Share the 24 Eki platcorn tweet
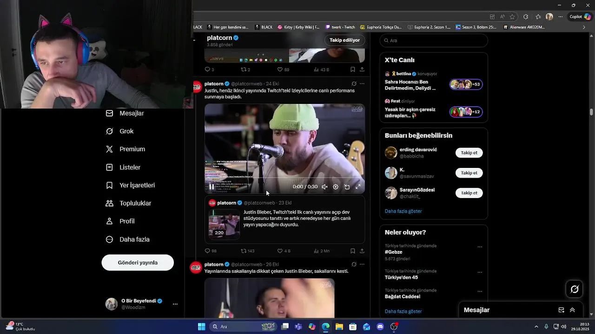The image size is (595, 334). point(362,251)
